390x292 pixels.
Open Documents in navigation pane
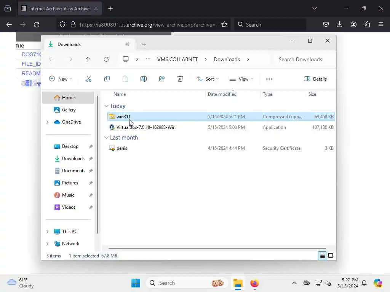(x=68, y=171)
